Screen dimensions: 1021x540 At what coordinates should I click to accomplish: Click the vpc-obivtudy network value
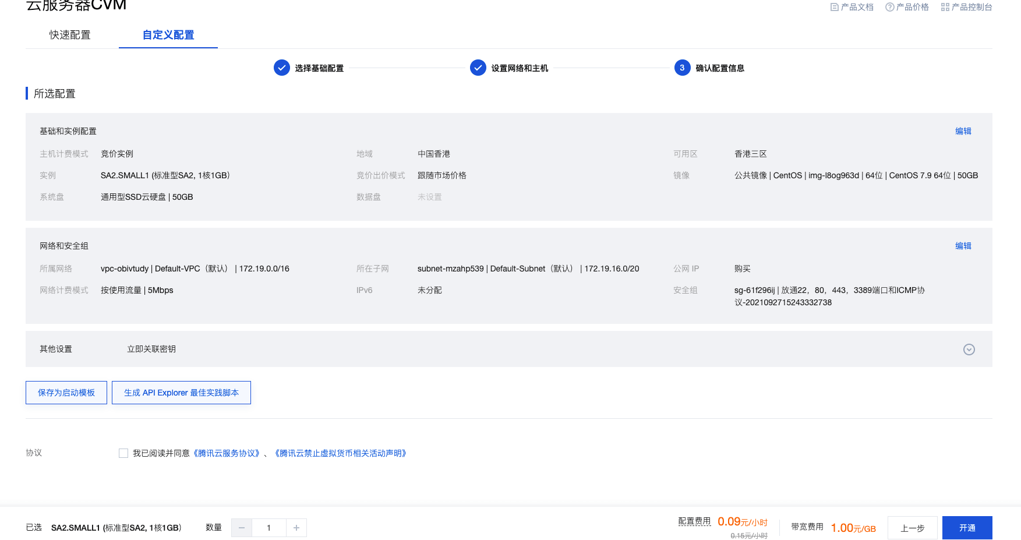195,269
